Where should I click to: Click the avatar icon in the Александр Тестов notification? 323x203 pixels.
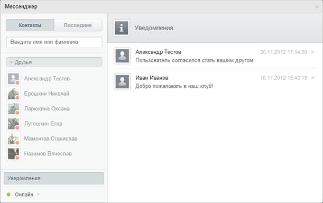pyautogui.click(x=122, y=56)
